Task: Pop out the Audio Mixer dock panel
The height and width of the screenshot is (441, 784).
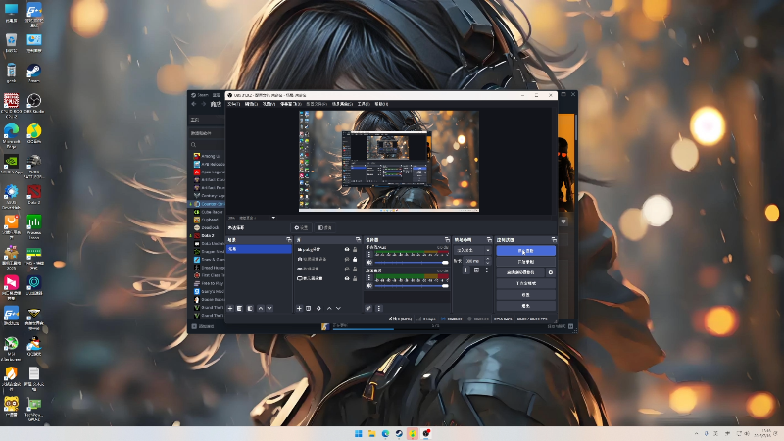Action: click(447, 240)
